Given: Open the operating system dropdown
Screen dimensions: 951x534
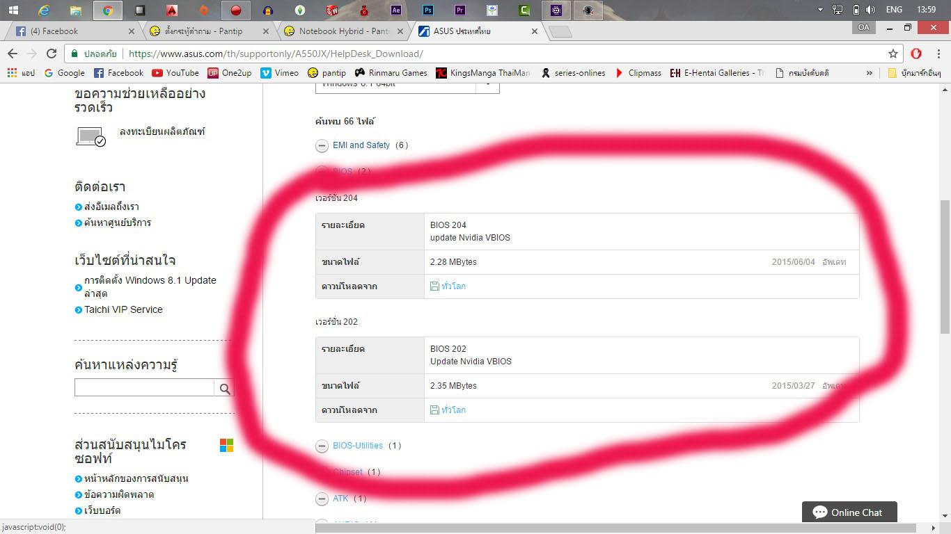Looking at the screenshot, I should (407, 86).
